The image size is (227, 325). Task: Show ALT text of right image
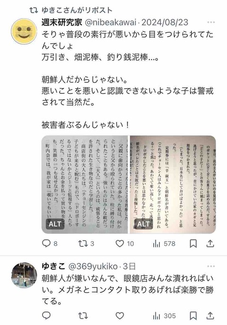click(x=144, y=224)
